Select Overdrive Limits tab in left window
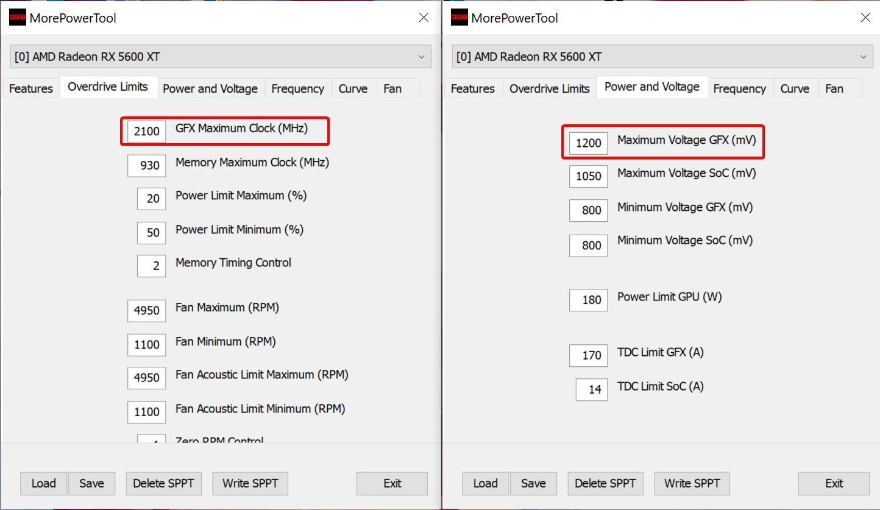Screen dimensions: 880x510 click(108, 87)
